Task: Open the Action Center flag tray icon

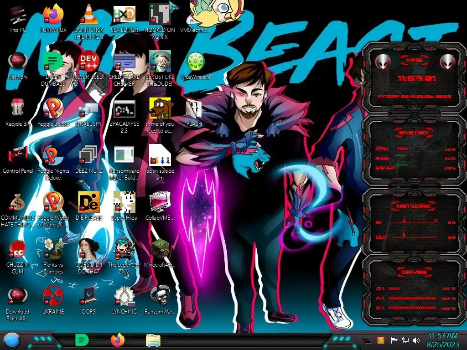Action: pos(394,340)
